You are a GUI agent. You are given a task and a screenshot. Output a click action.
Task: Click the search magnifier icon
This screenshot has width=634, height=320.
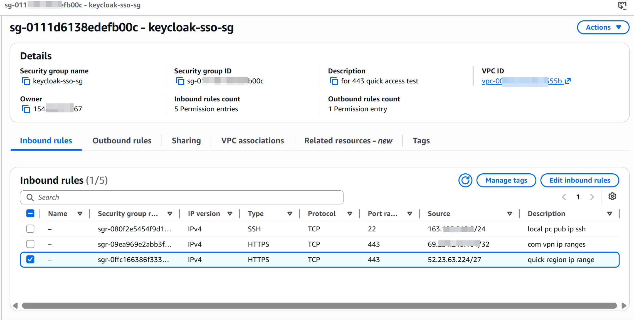point(30,197)
